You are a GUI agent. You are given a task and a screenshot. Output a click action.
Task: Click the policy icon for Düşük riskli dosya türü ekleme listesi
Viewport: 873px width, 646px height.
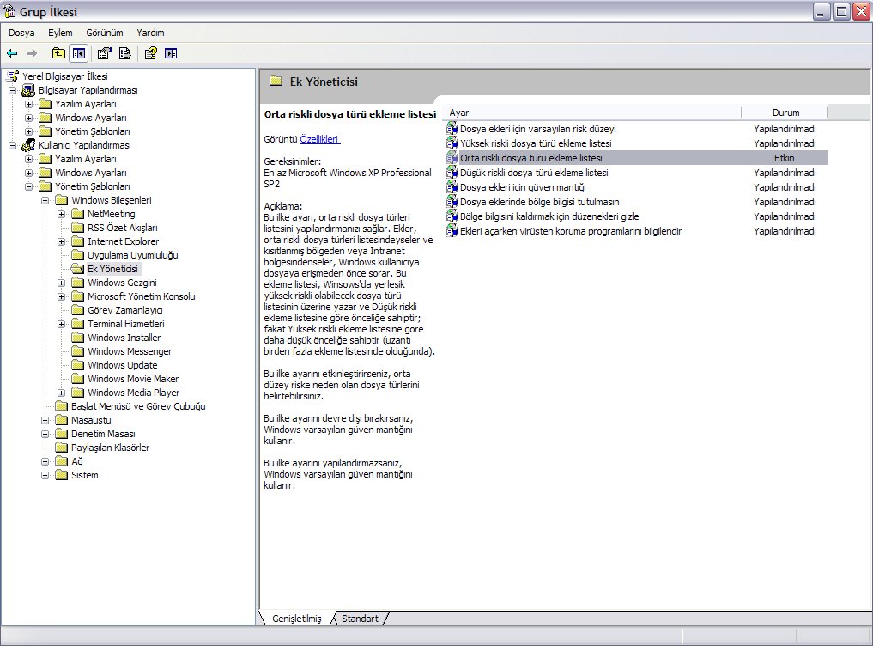tap(452, 173)
